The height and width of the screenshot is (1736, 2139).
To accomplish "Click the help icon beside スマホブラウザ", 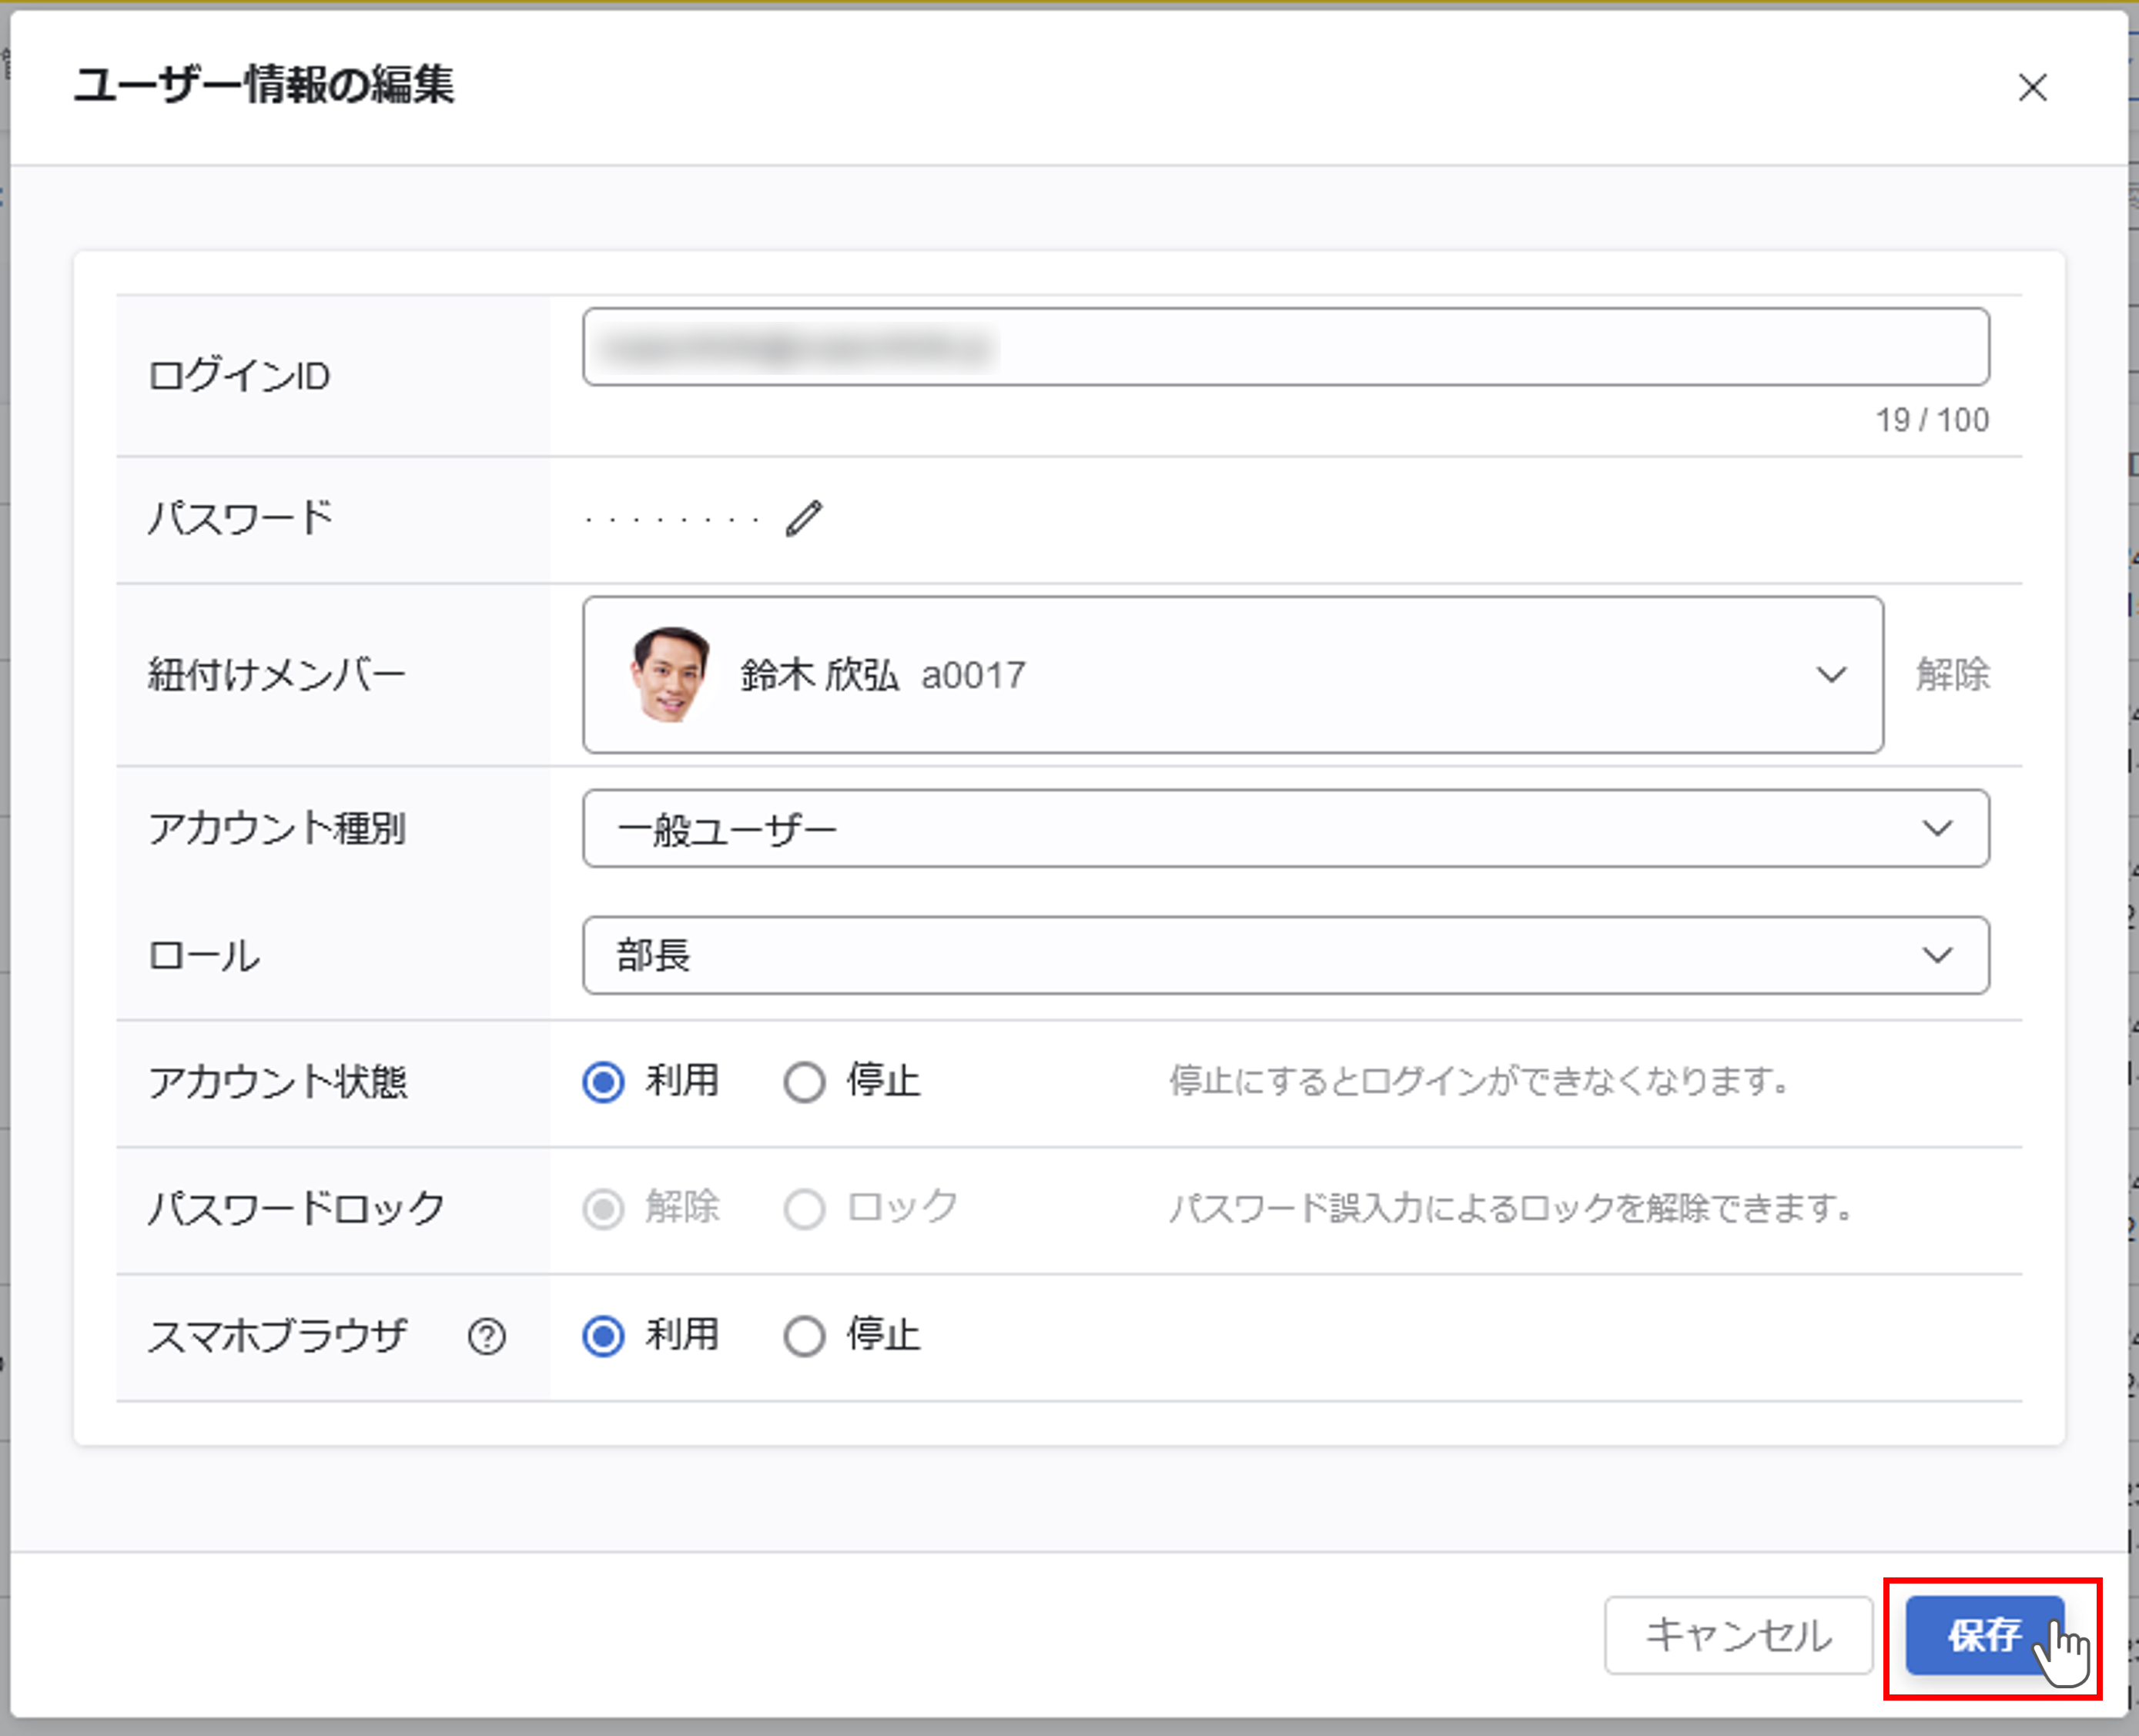I will pyautogui.click(x=487, y=1336).
